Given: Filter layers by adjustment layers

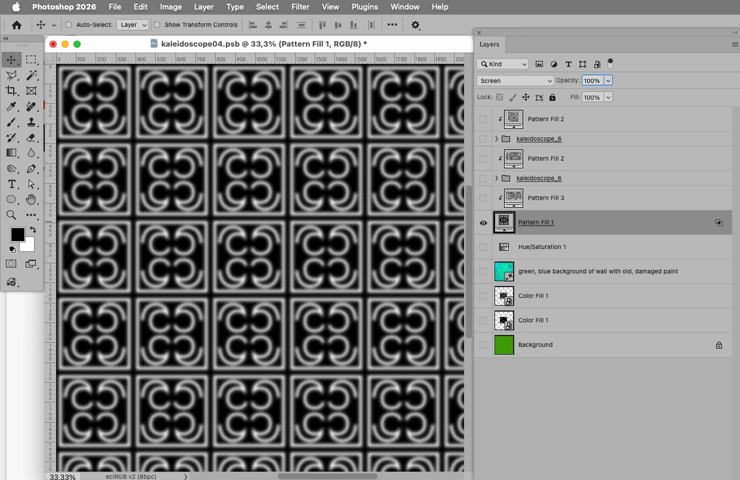Looking at the screenshot, I should (x=554, y=64).
